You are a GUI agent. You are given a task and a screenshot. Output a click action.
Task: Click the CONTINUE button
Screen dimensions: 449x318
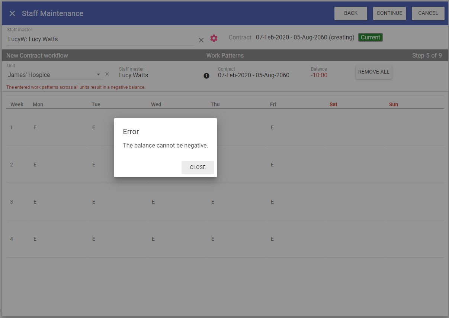[x=389, y=13]
